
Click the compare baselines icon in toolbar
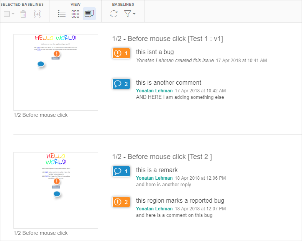[37, 14]
